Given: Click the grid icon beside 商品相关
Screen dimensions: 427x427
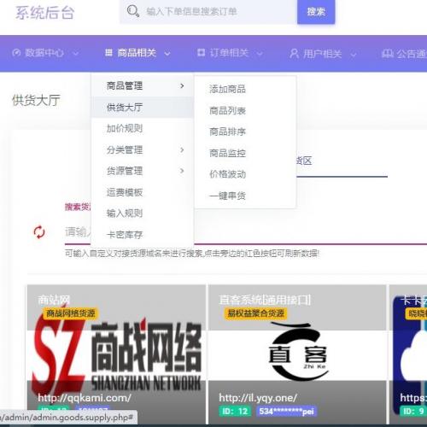Looking at the screenshot, I should click(x=108, y=53).
